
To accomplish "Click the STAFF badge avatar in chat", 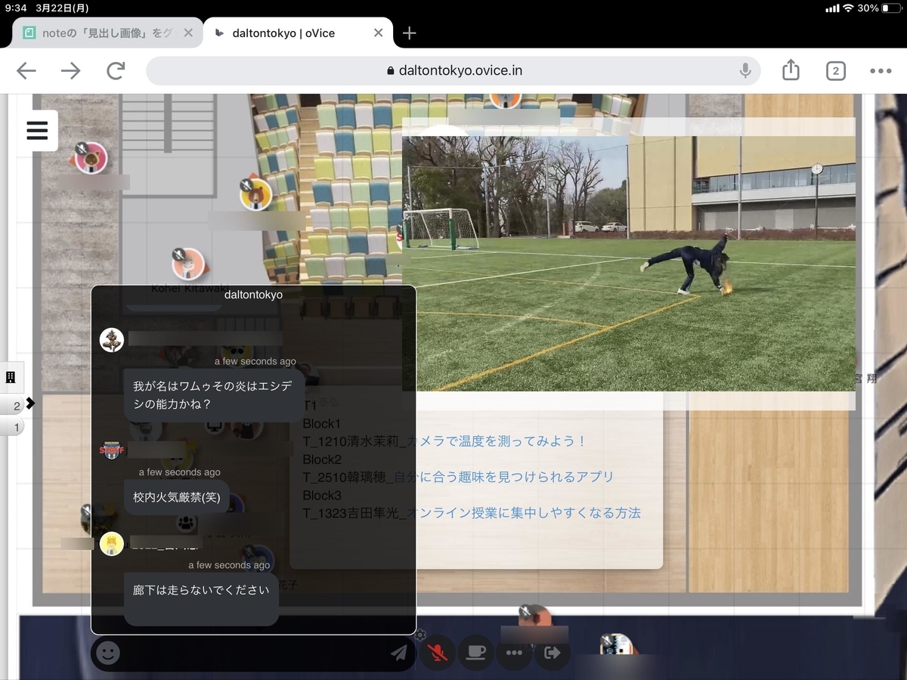I will [112, 450].
